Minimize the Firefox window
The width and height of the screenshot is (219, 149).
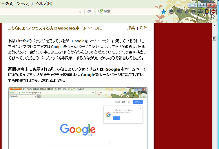(192, 5)
